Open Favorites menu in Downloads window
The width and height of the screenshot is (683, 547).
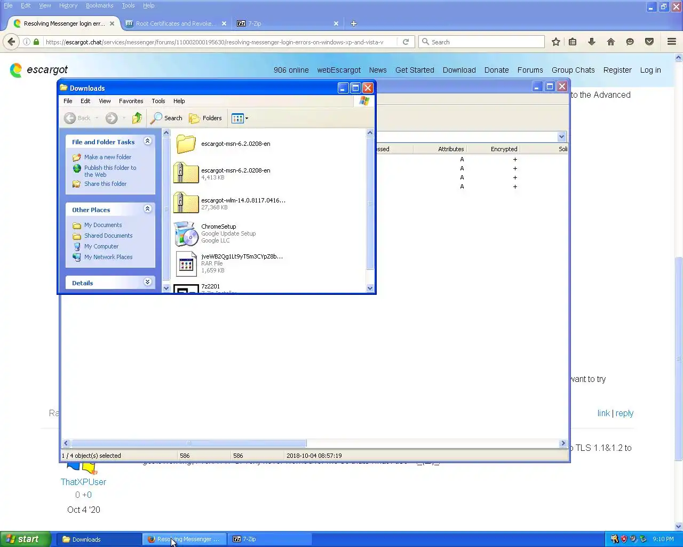(131, 101)
